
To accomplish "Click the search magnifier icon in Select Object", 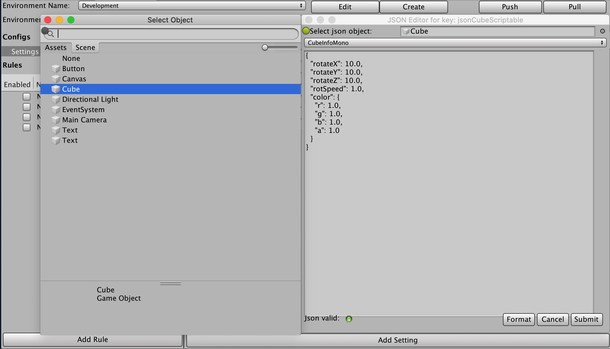I will 50,33.
